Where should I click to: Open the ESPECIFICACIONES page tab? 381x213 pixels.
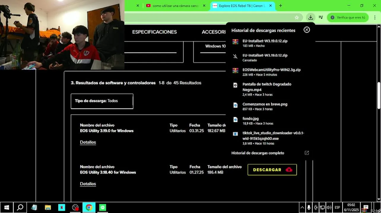point(154,32)
